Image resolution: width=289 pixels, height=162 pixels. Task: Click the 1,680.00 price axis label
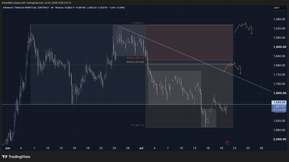(x=279, y=65)
